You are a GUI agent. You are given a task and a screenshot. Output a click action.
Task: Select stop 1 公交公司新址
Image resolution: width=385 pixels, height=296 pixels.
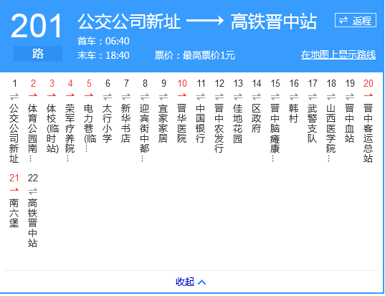[14, 133]
